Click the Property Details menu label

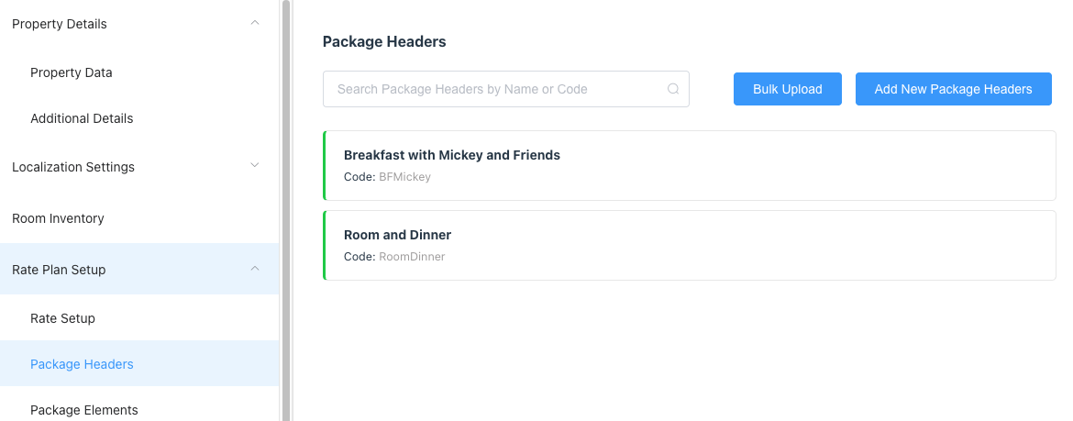click(60, 24)
